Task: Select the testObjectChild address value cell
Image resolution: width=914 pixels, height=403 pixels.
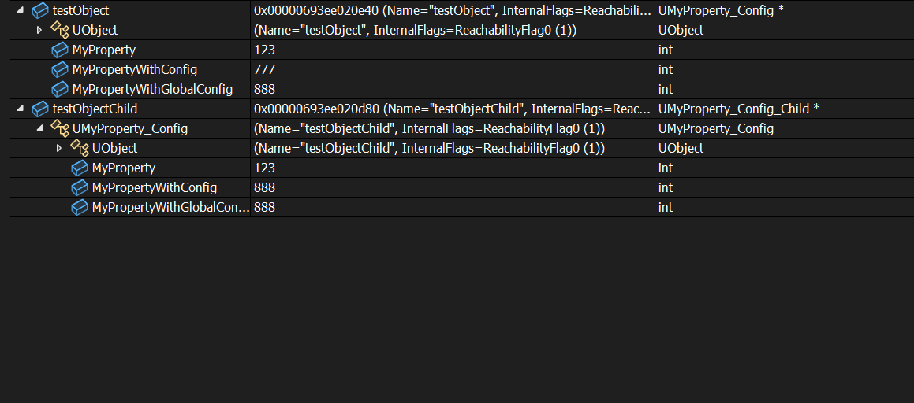Action: tap(452, 109)
